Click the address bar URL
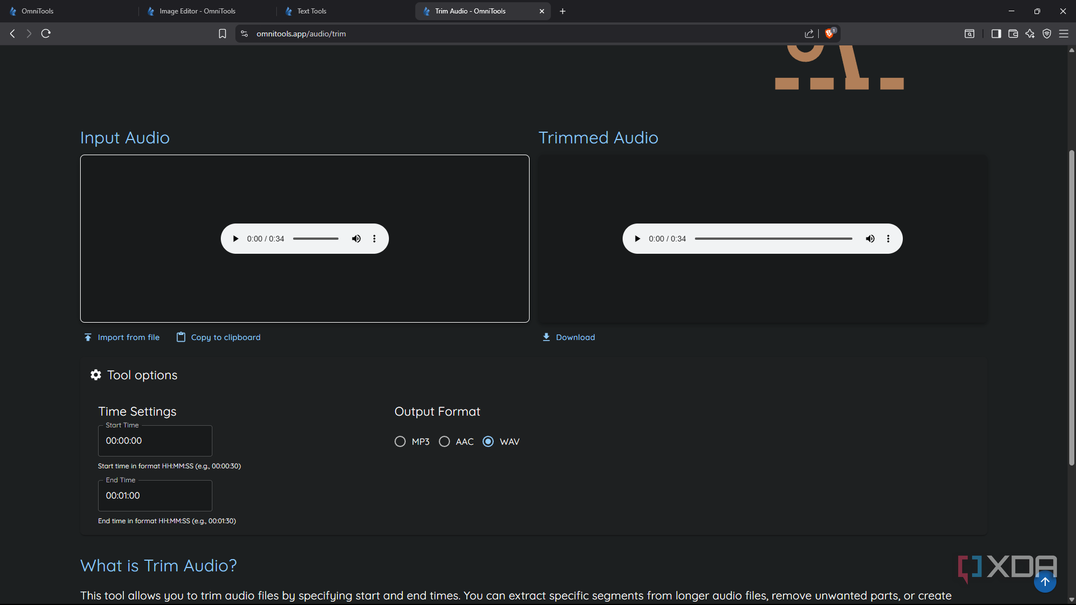 [301, 34]
